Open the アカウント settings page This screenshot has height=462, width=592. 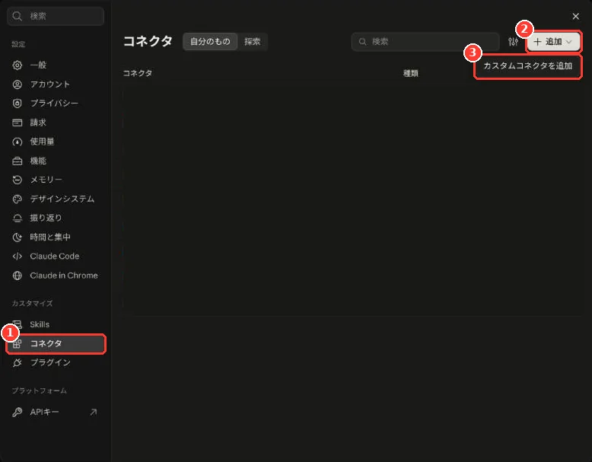click(56, 84)
